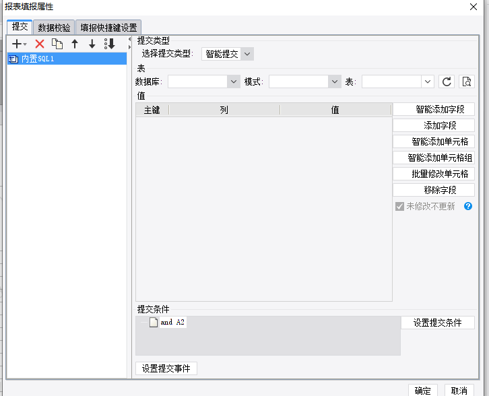Click the 批量修改单元格 button
The width and height of the screenshot is (489, 396).
click(434, 174)
